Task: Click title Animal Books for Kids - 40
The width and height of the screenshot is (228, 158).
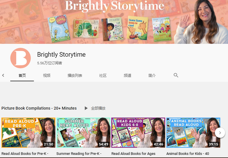Action: 188,154
